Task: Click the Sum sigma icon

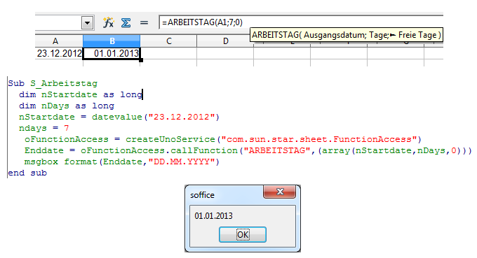Action: click(x=126, y=23)
